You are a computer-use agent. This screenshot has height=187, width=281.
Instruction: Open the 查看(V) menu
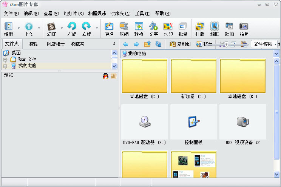[x=51, y=14]
